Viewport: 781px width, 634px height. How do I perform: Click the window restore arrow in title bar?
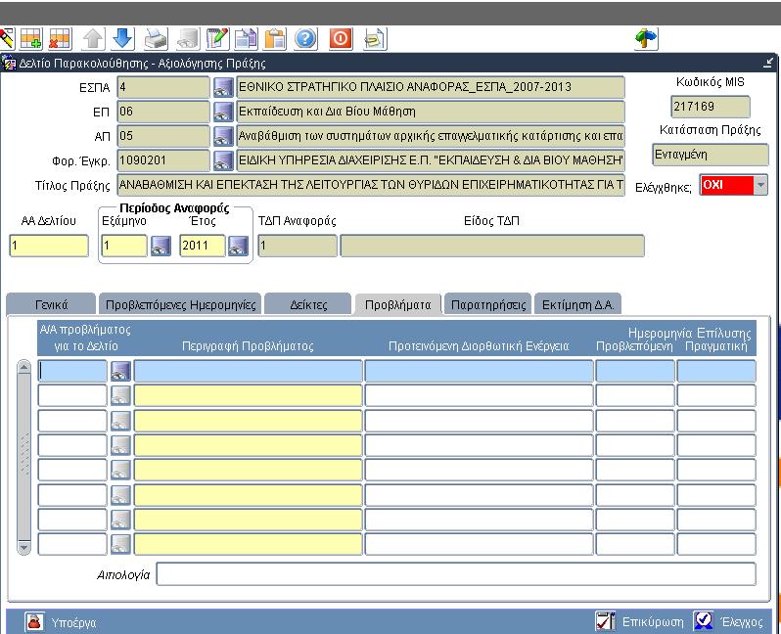pyautogui.click(x=768, y=63)
